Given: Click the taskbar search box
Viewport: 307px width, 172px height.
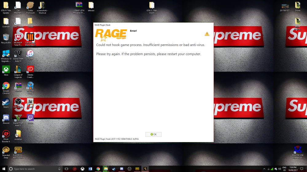Looking at the screenshot, I should pos(35,169).
